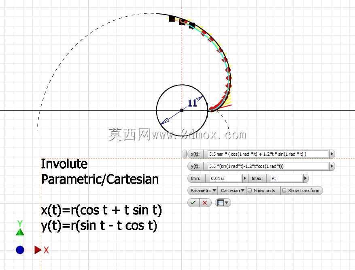Click the circle center point
Screen dimensions: 355x270
coord(182,110)
